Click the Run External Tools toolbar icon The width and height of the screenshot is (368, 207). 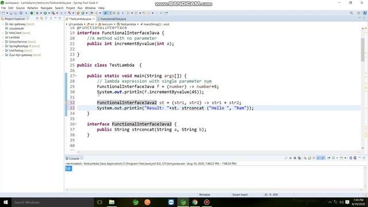tap(53, 13)
